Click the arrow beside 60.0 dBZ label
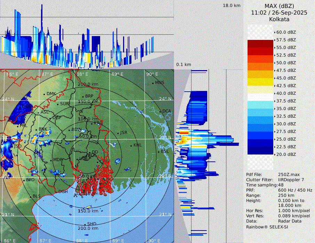The height and width of the screenshot is (243, 315). 275,32
